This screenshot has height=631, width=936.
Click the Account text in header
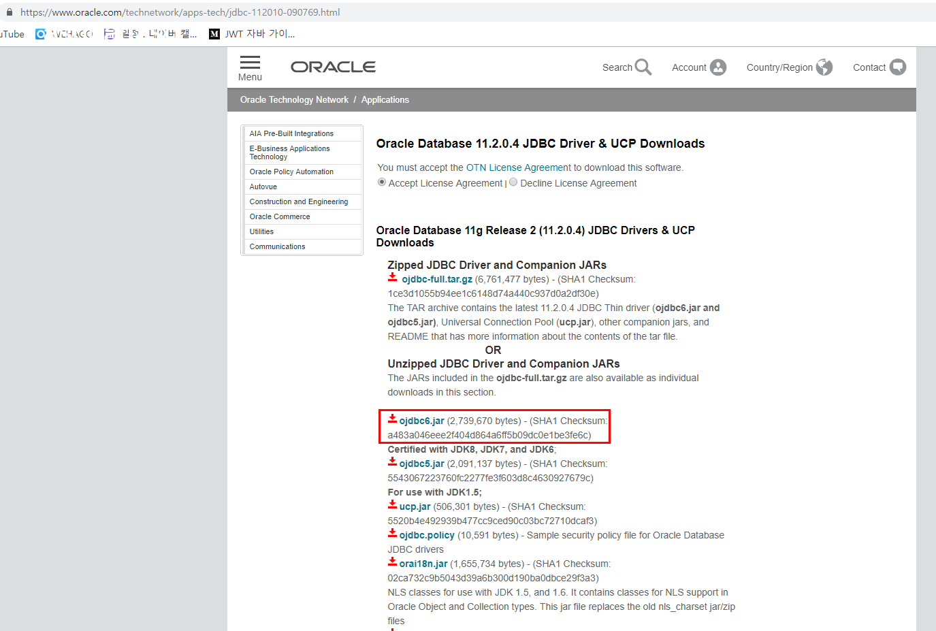[689, 67]
